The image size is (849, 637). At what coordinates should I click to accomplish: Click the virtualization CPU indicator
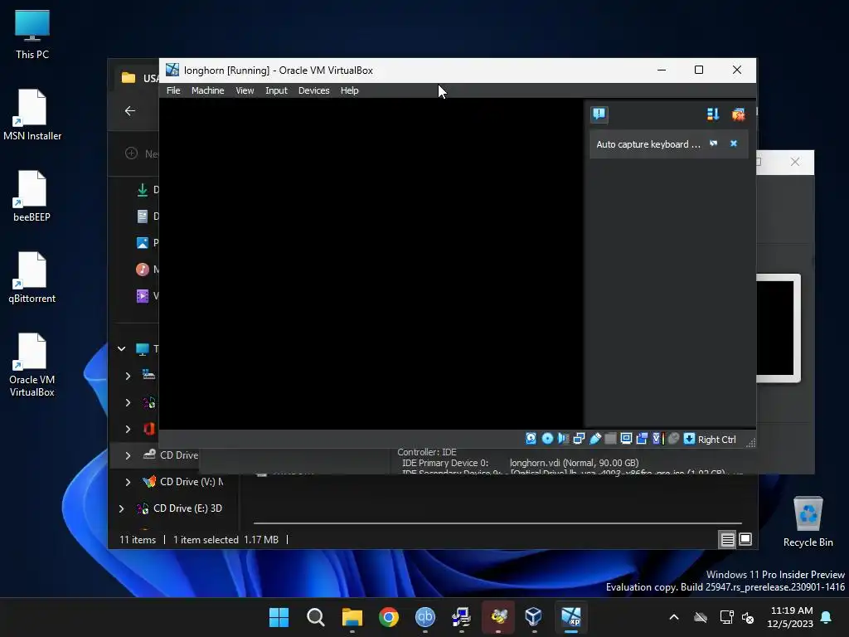click(657, 439)
